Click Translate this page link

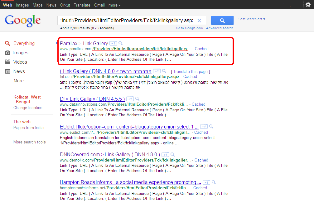tap(190, 72)
